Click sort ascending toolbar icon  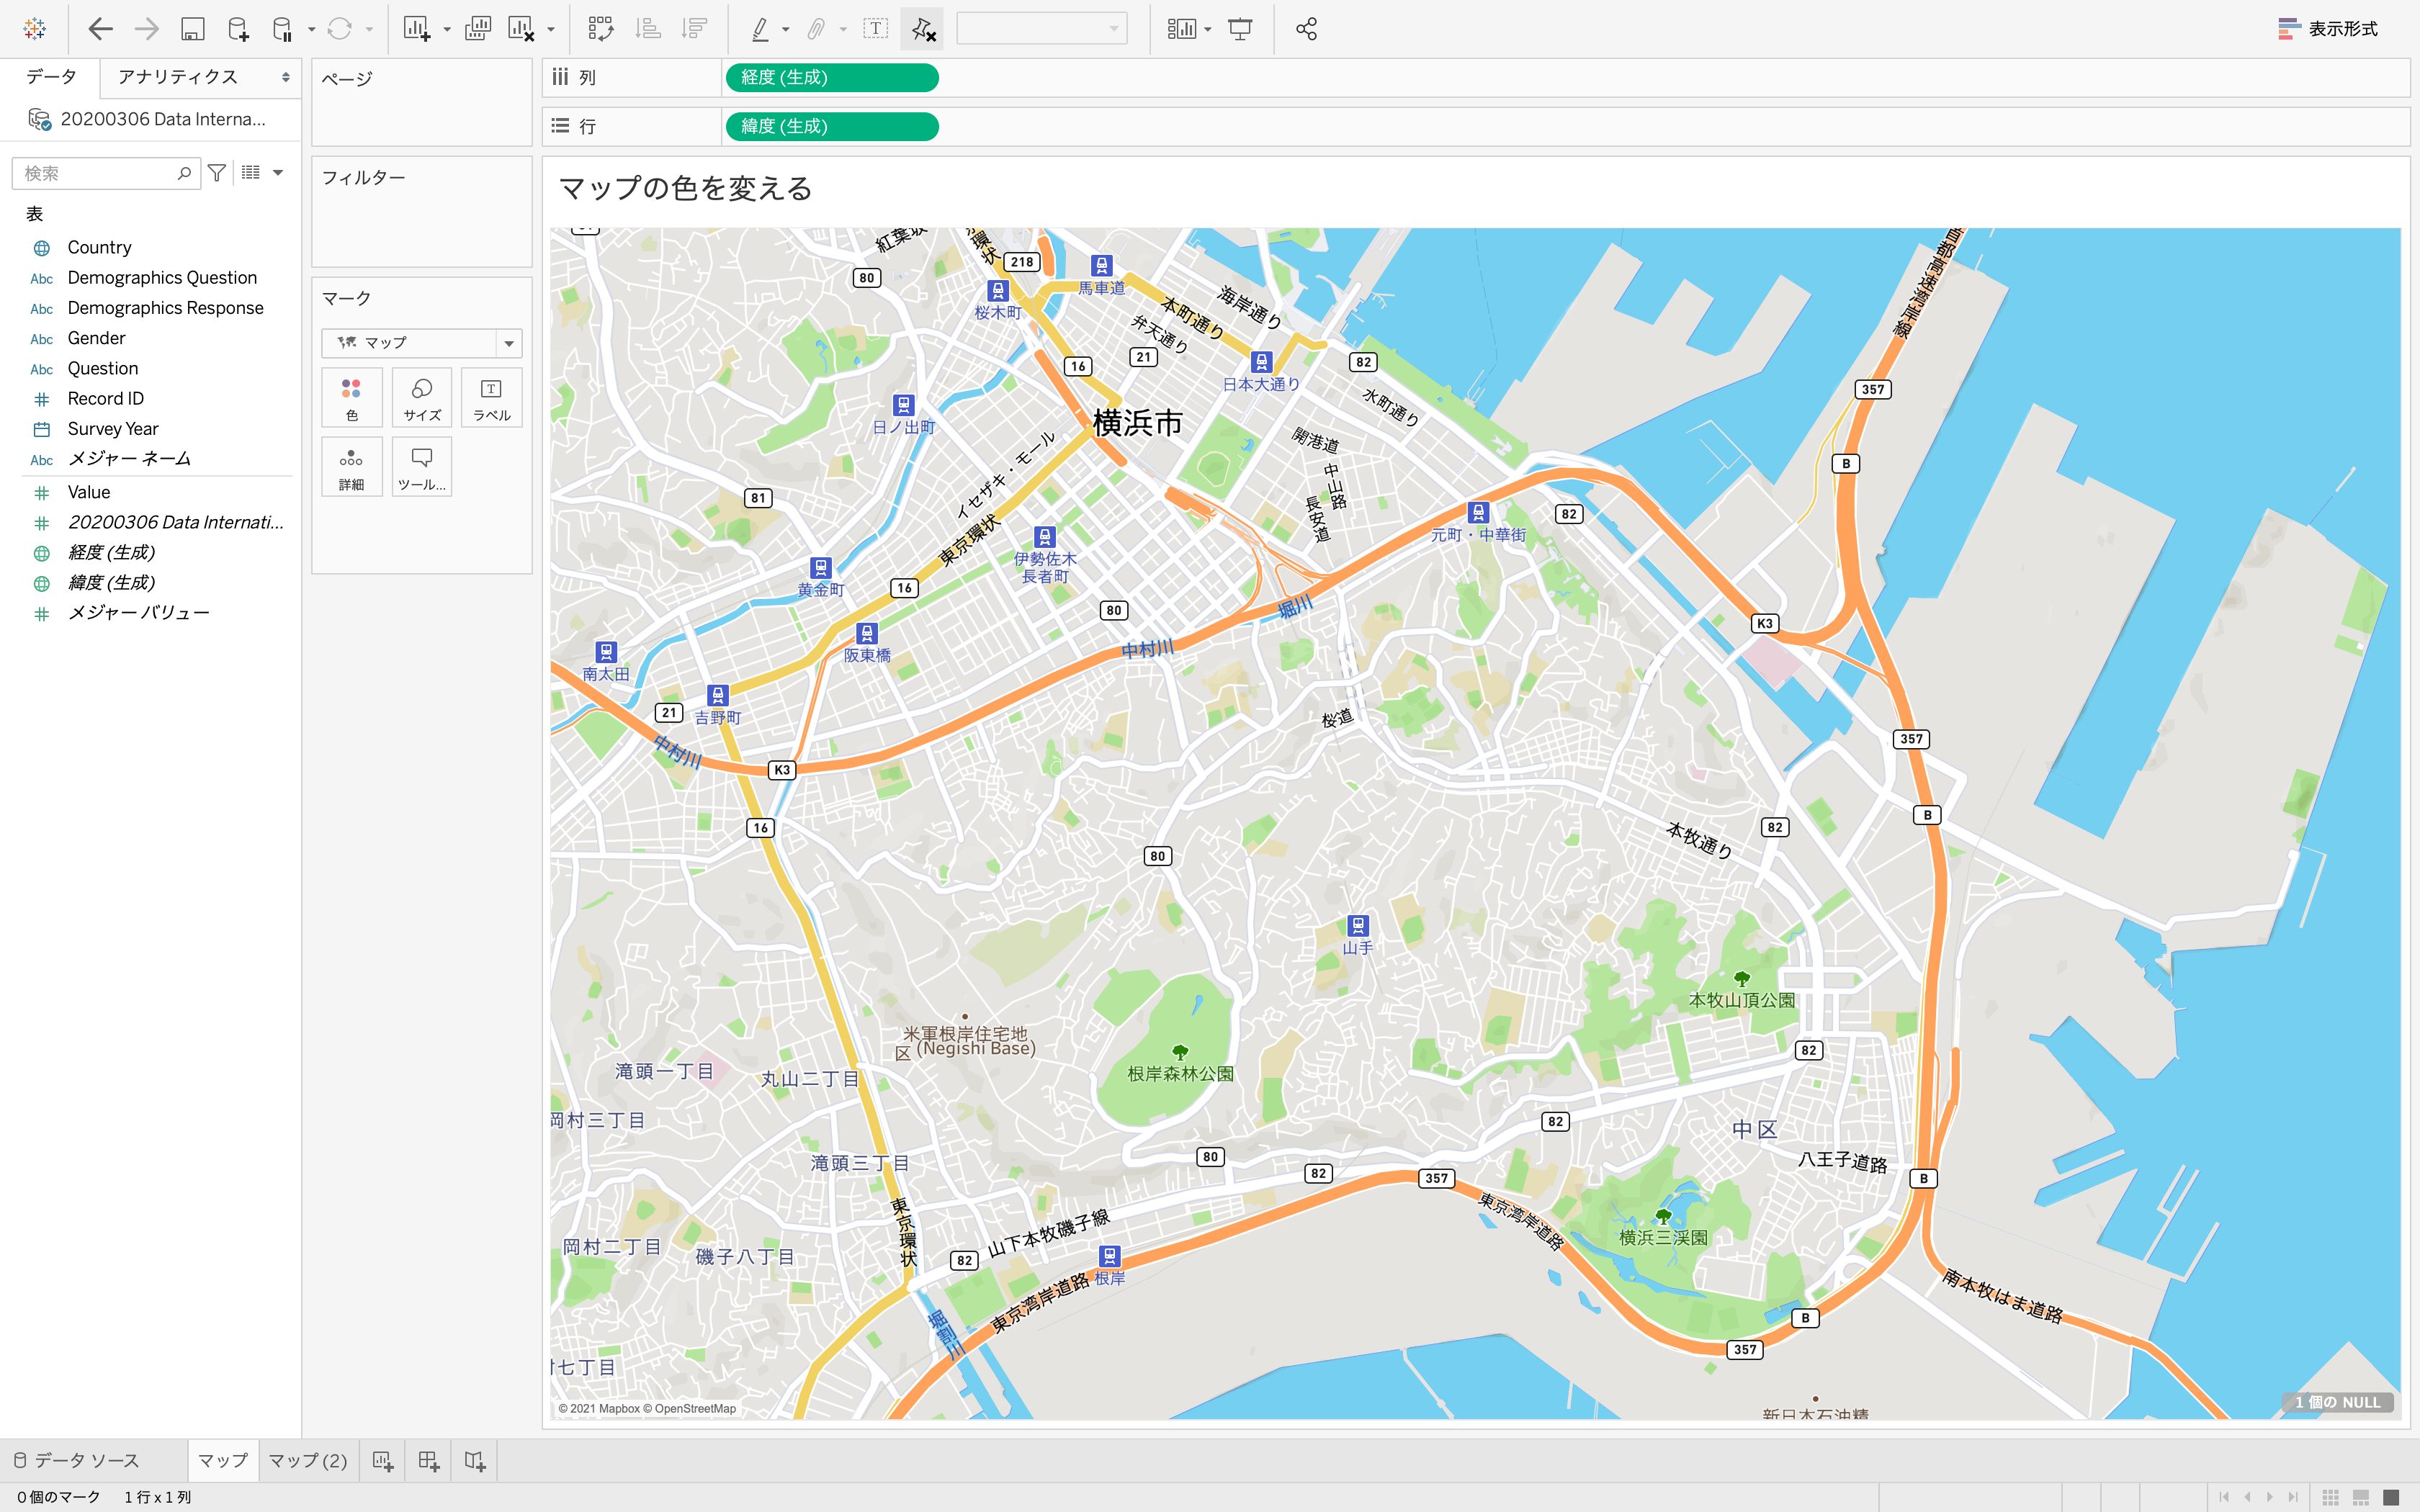[648, 29]
